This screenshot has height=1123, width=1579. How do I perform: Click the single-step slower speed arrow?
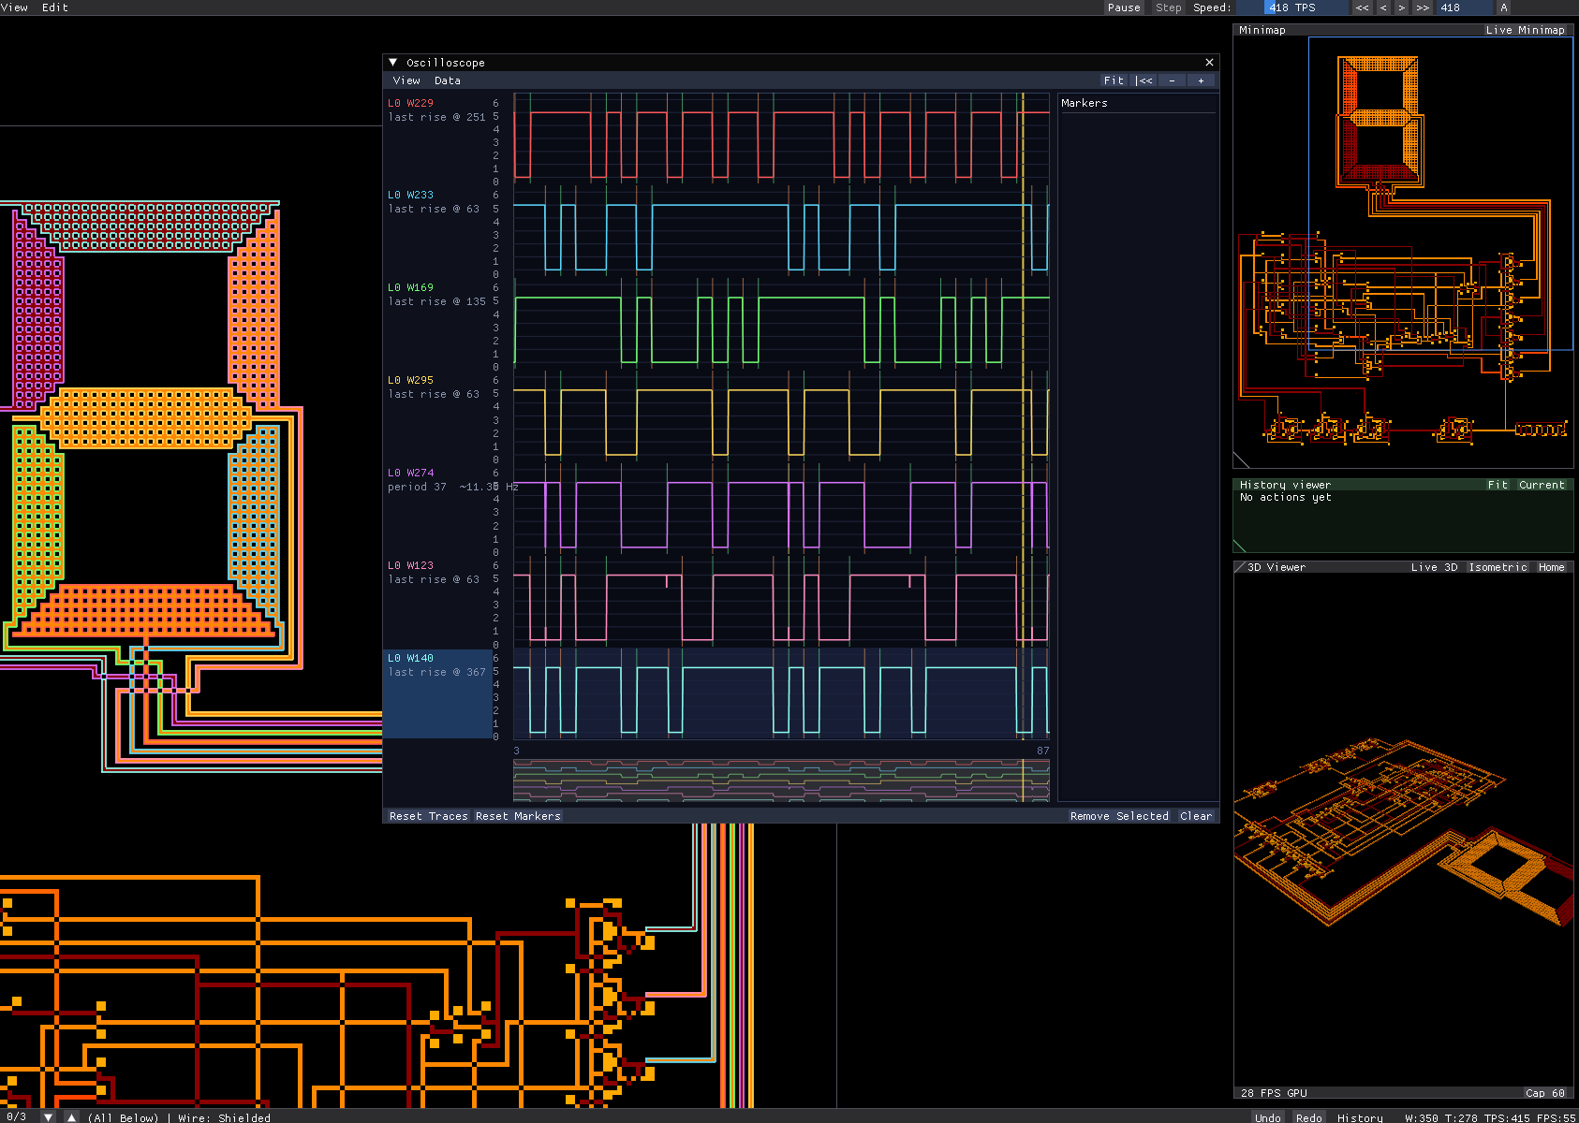coord(1383,7)
